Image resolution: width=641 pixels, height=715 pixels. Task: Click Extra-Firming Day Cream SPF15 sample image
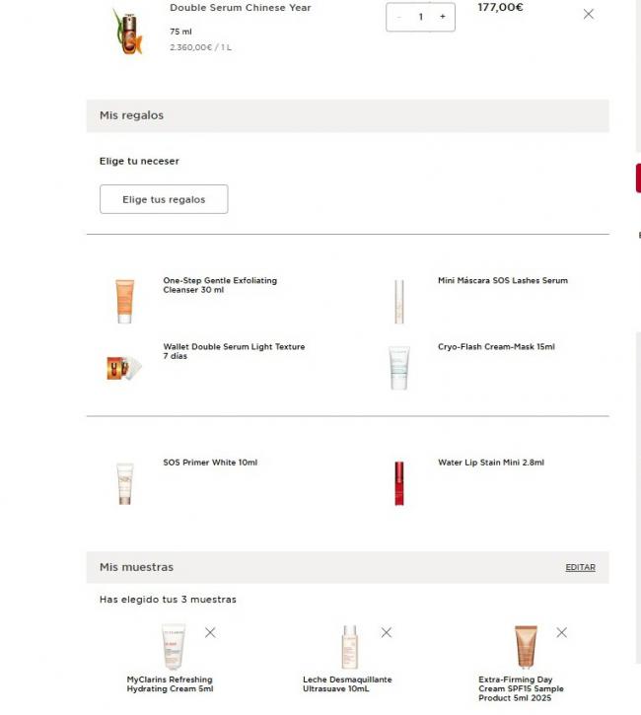526,647
